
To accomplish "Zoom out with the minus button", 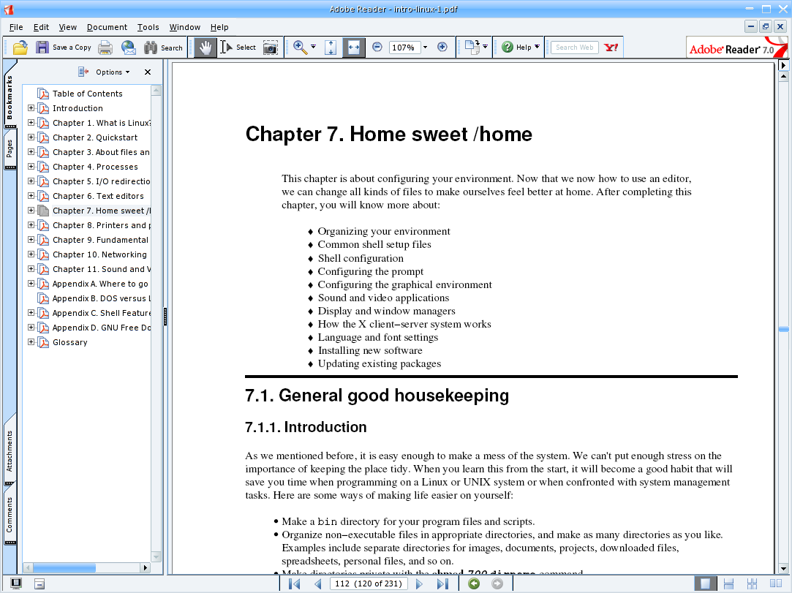I will [377, 47].
